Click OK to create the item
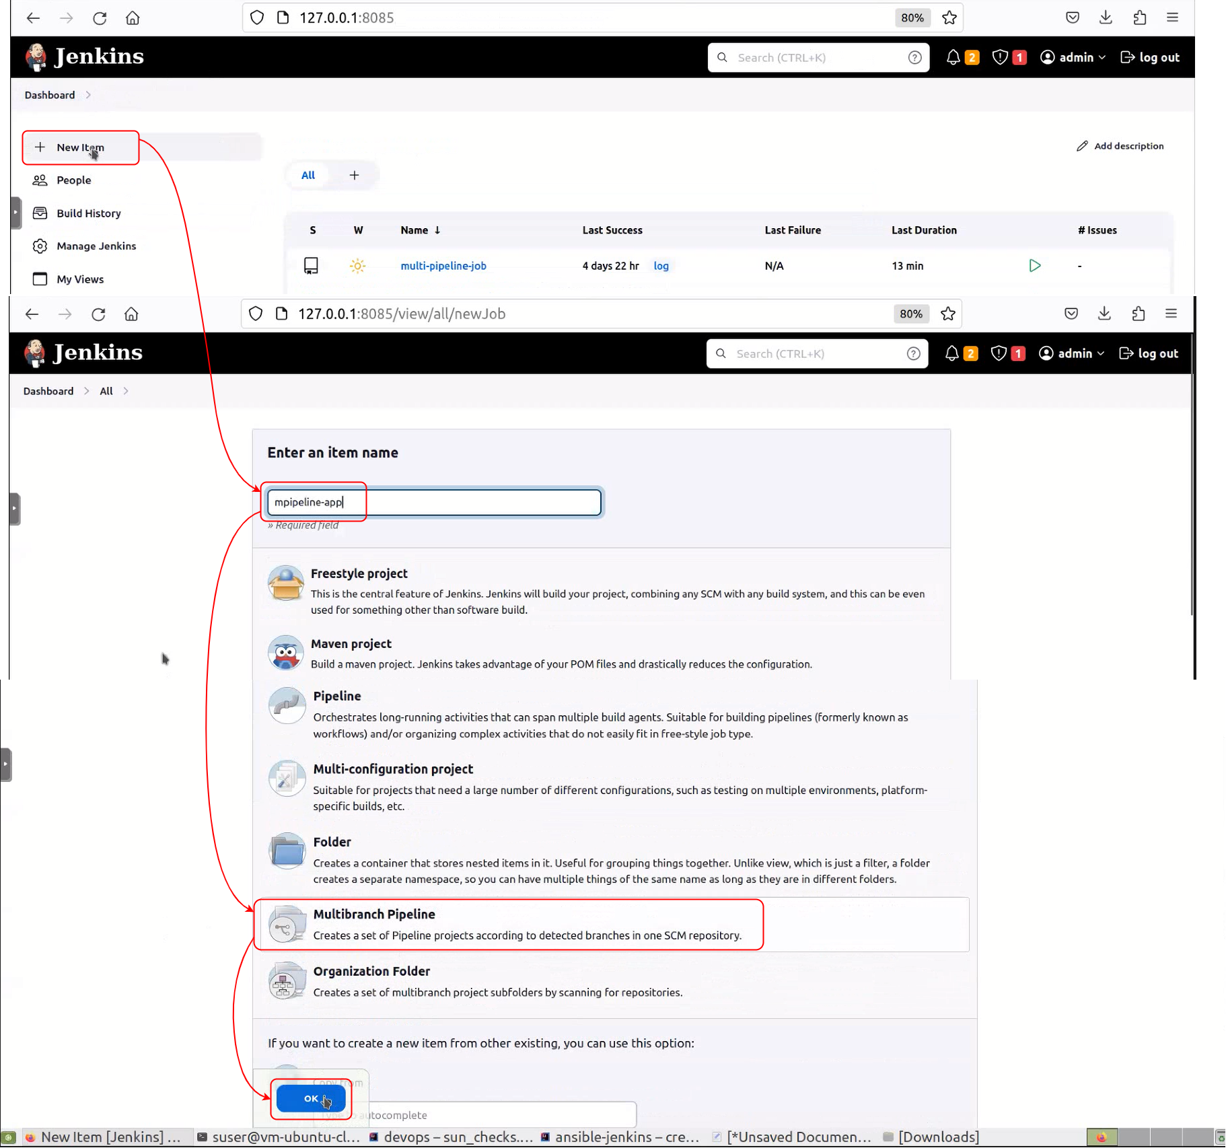The image size is (1226, 1148). pyautogui.click(x=311, y=1099)
